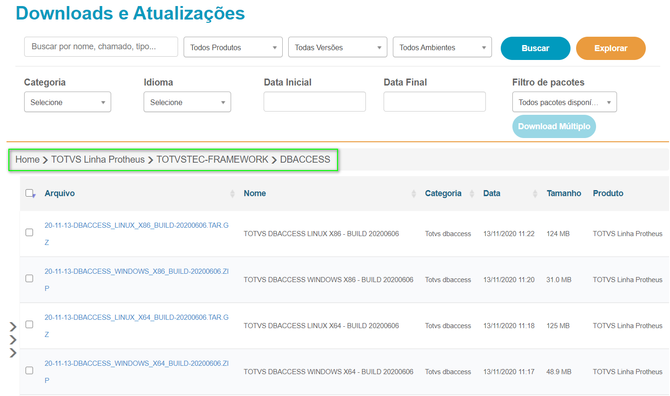Select name 'TOTVS DBACCESS LINUX X86 - BUILD 20200606'

321,234
